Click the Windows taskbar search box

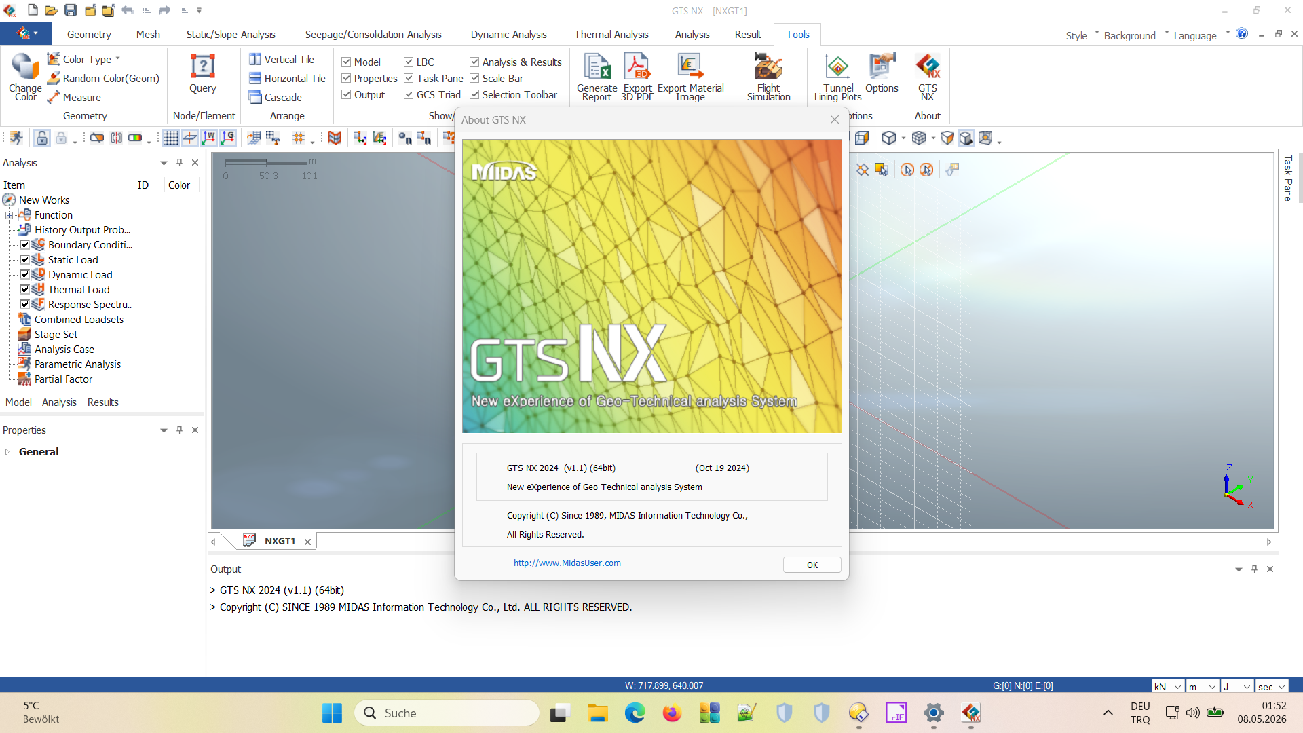[x=448, y=713]
